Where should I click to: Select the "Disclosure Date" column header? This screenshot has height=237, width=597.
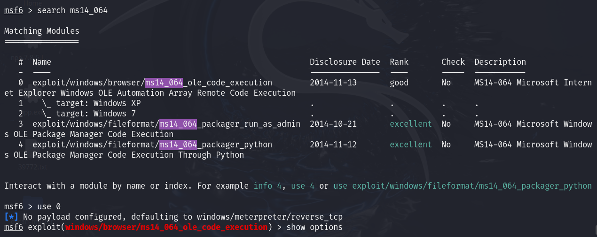pos(345,62)
